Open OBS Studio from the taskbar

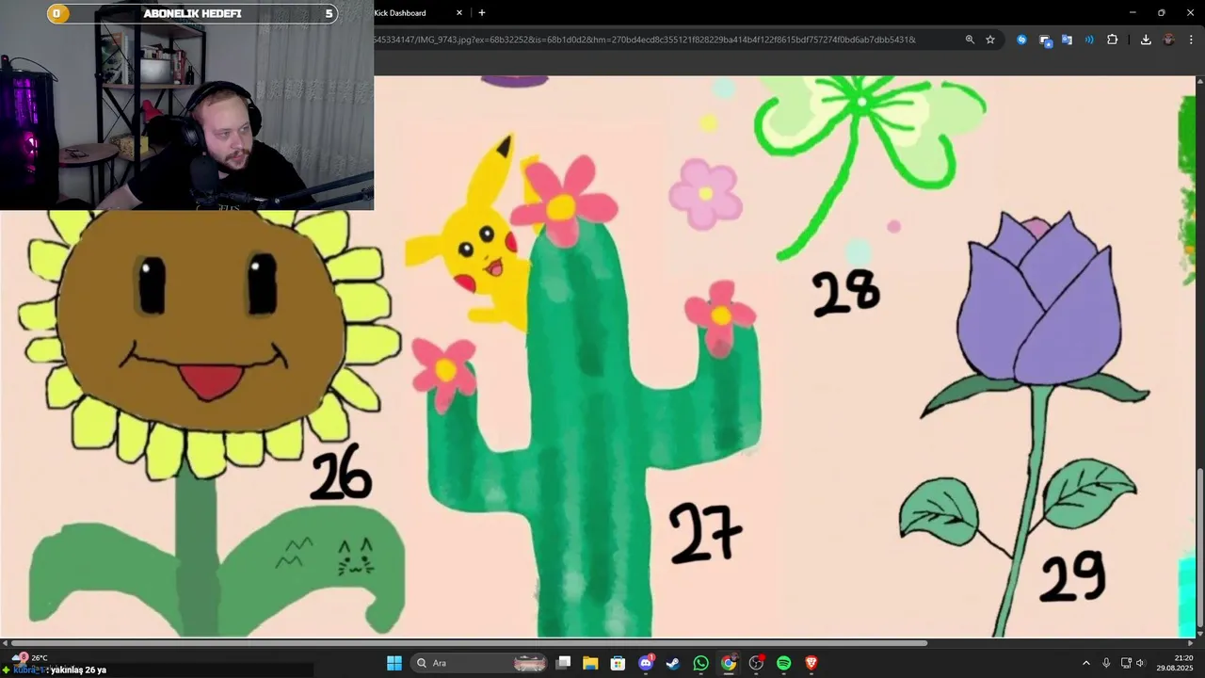coord(756,663)
